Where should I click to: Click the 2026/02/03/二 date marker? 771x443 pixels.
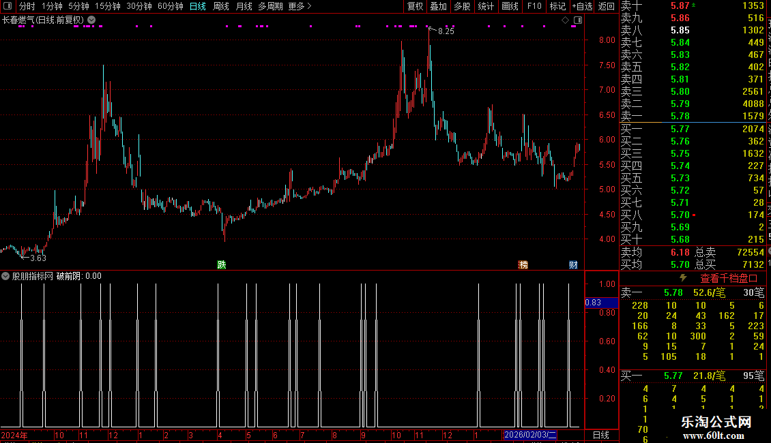click(530, 435)
